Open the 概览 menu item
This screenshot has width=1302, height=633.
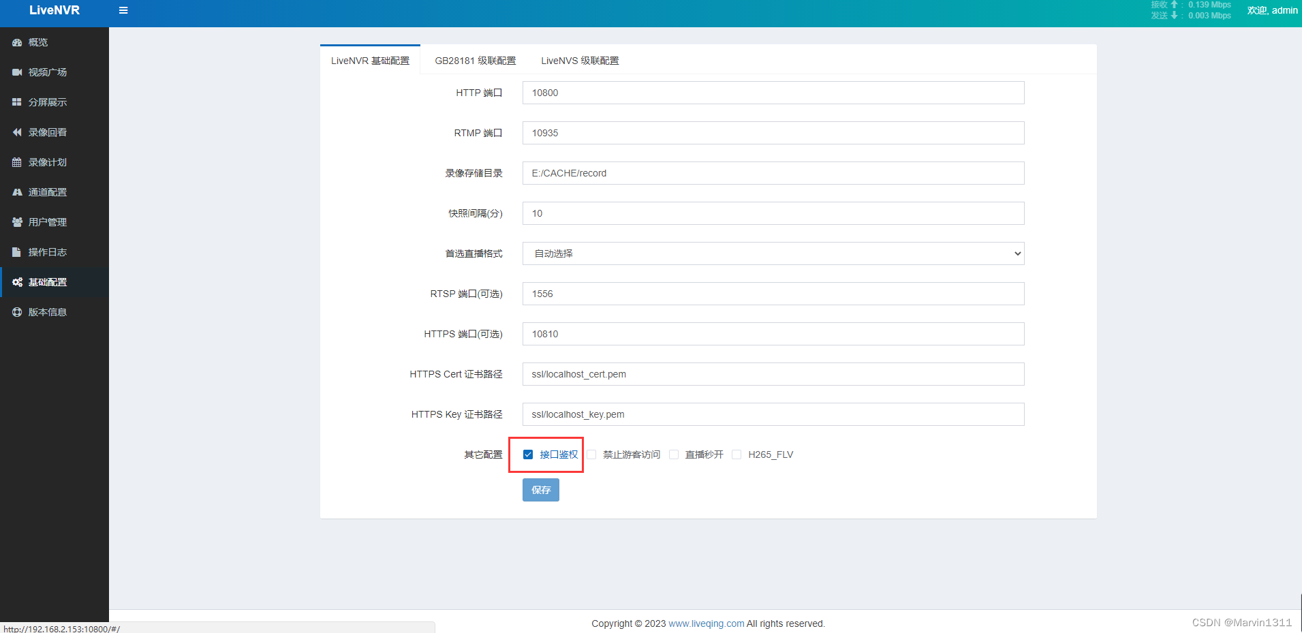click(55, 42)
